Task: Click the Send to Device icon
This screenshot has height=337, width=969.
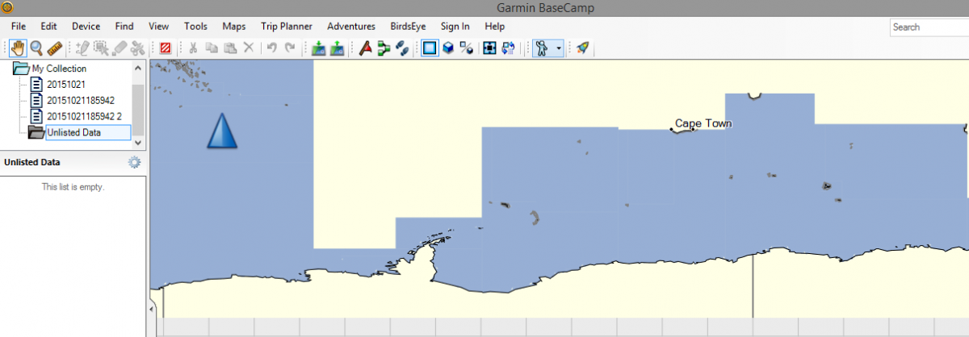Action: coord(319,48)
